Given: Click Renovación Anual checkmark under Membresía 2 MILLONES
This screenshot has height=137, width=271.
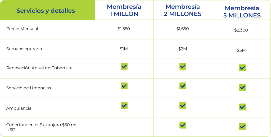Looking at the screenshot, I should [183, 66].
